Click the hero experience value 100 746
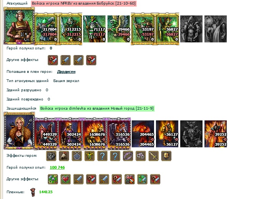 click(57, 167)
